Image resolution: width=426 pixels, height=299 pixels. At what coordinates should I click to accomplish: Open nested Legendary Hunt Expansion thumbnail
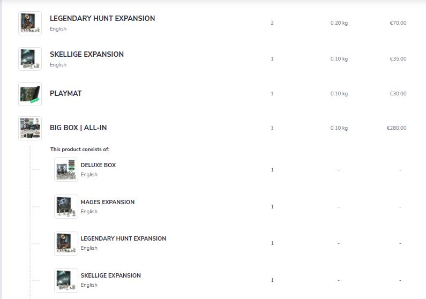click(x=66, y=243)
